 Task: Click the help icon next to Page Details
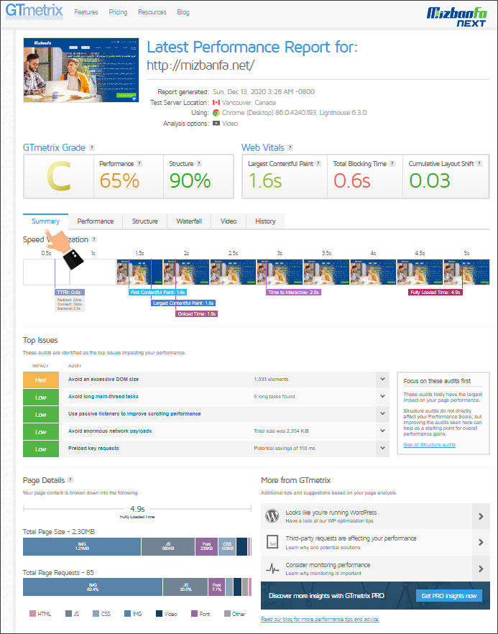click(70, 480)
